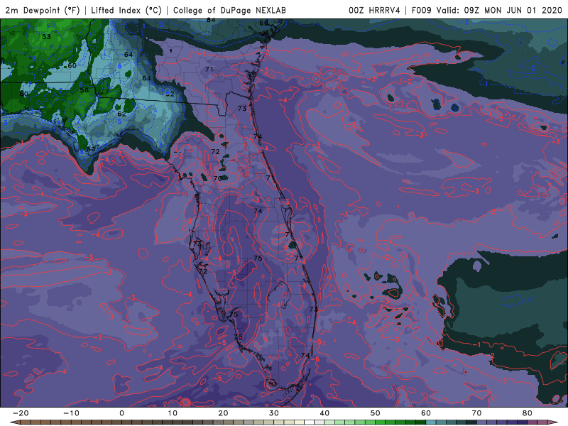Viewport: 568px width, 426px height.
Task: Click the 71 dewpoint value in north Florida
Action: 209,69
